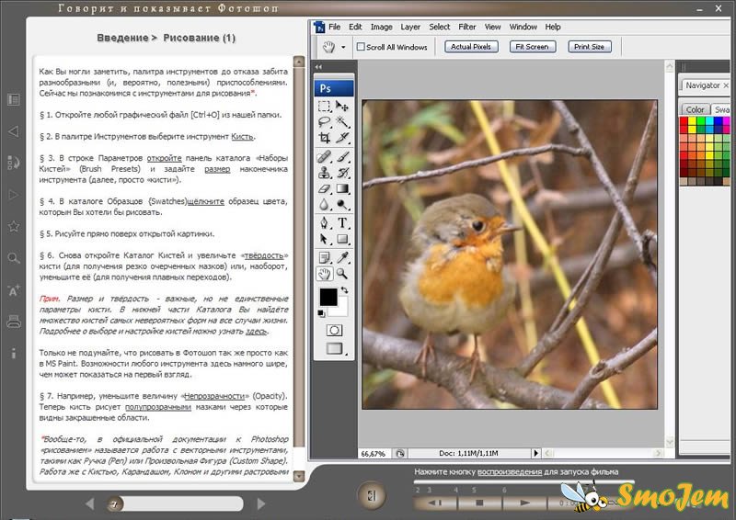Click the Fit Screen button
The image size is (736, 520).
pyautogui.click(x=533, y=47)
